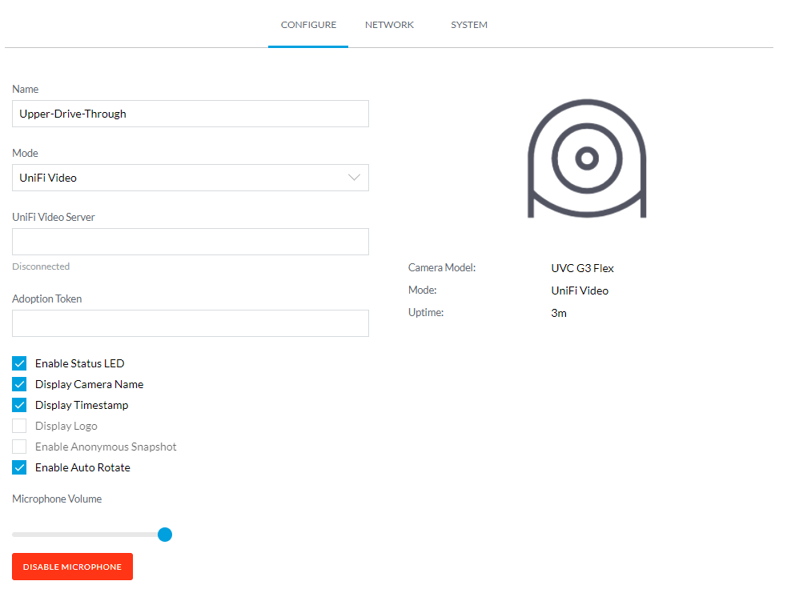Viewport: 787px width, 605px height.
Task: Check Enable Anonymous Snapshot
Action: tap(19, 447)
